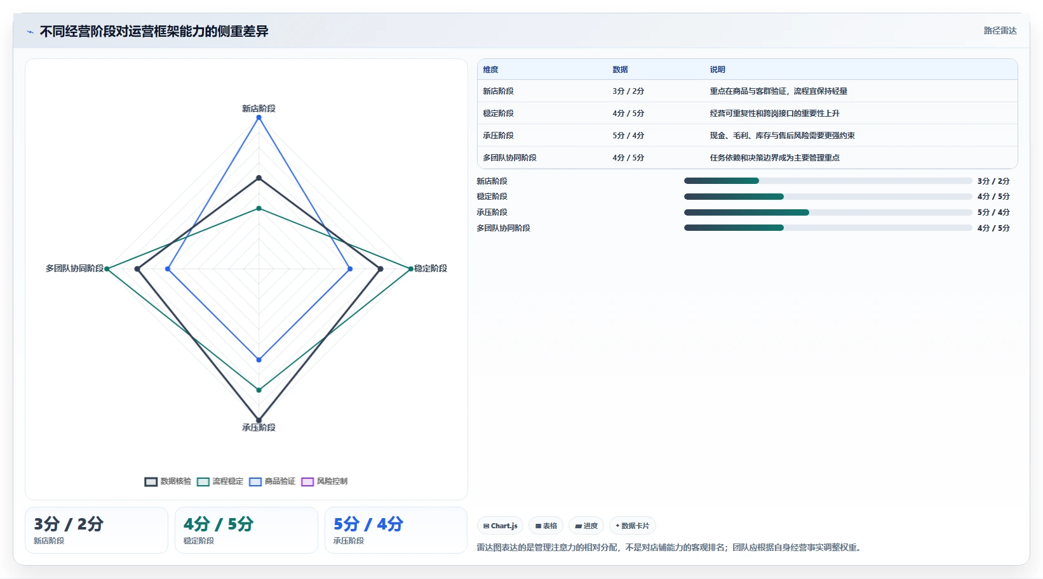Click the 3分 / 2分 table cell

pos(628,91)
